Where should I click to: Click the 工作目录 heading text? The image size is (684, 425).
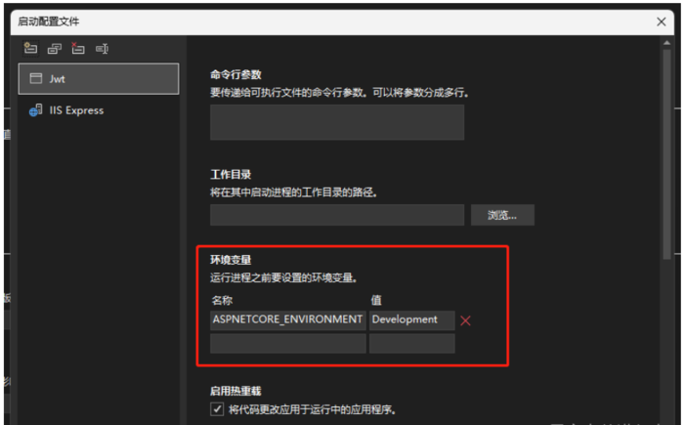pos(231,175)
